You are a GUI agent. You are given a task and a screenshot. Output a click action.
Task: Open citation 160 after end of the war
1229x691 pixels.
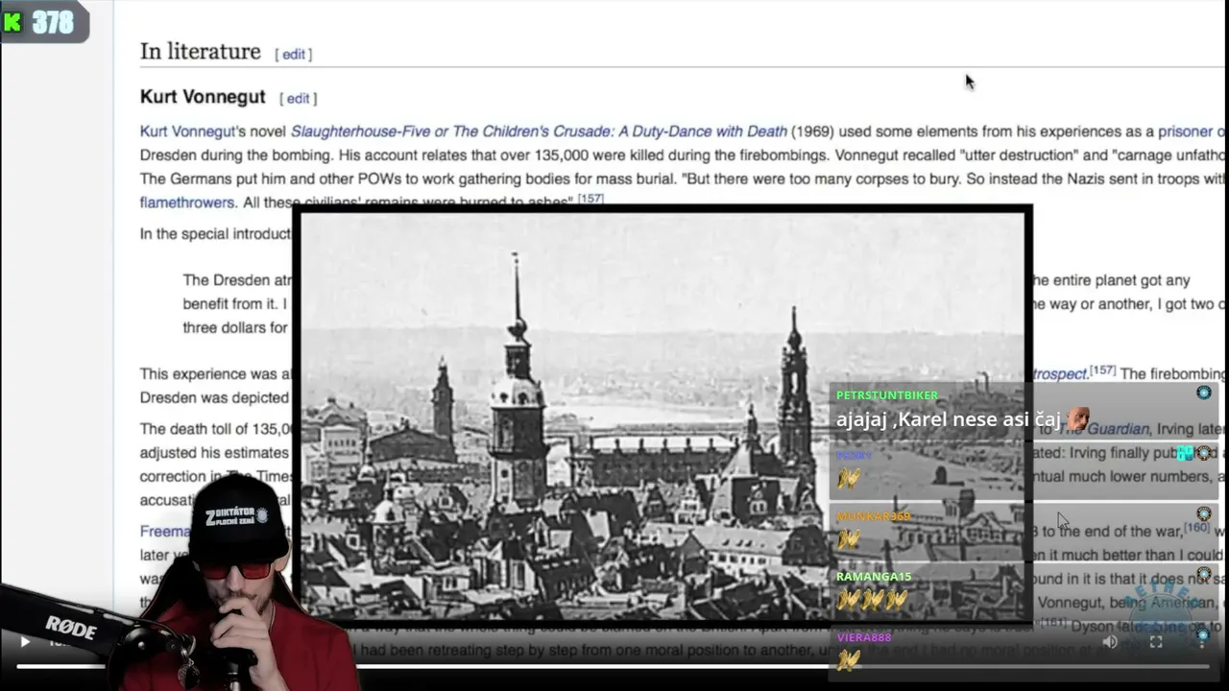click(1196, 527)
